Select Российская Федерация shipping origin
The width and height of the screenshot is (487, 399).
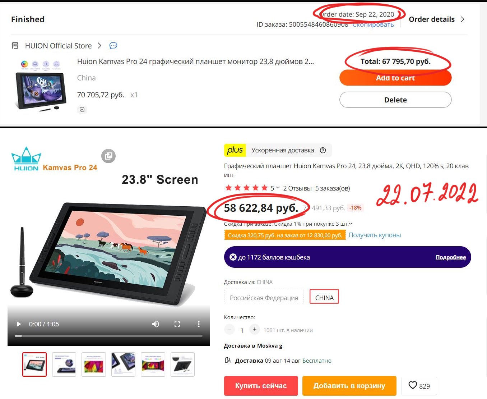[x=264, y=298]
